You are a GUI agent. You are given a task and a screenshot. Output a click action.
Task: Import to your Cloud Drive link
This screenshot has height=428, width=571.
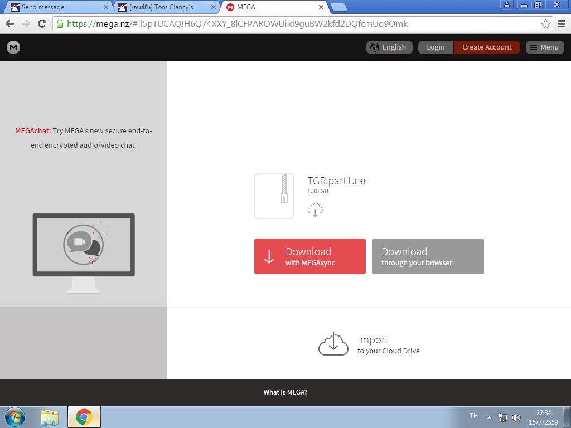click(388, 344)
